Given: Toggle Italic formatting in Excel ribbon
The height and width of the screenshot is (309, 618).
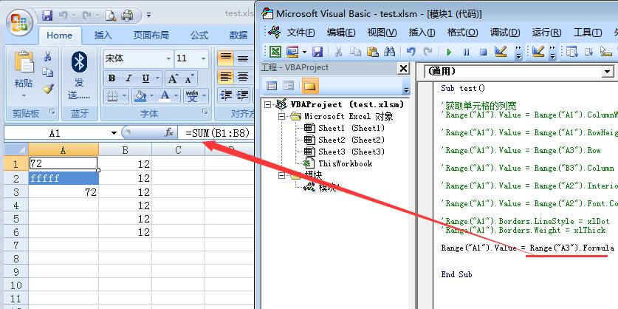Looking at the screenshot, I should [128, 78].
